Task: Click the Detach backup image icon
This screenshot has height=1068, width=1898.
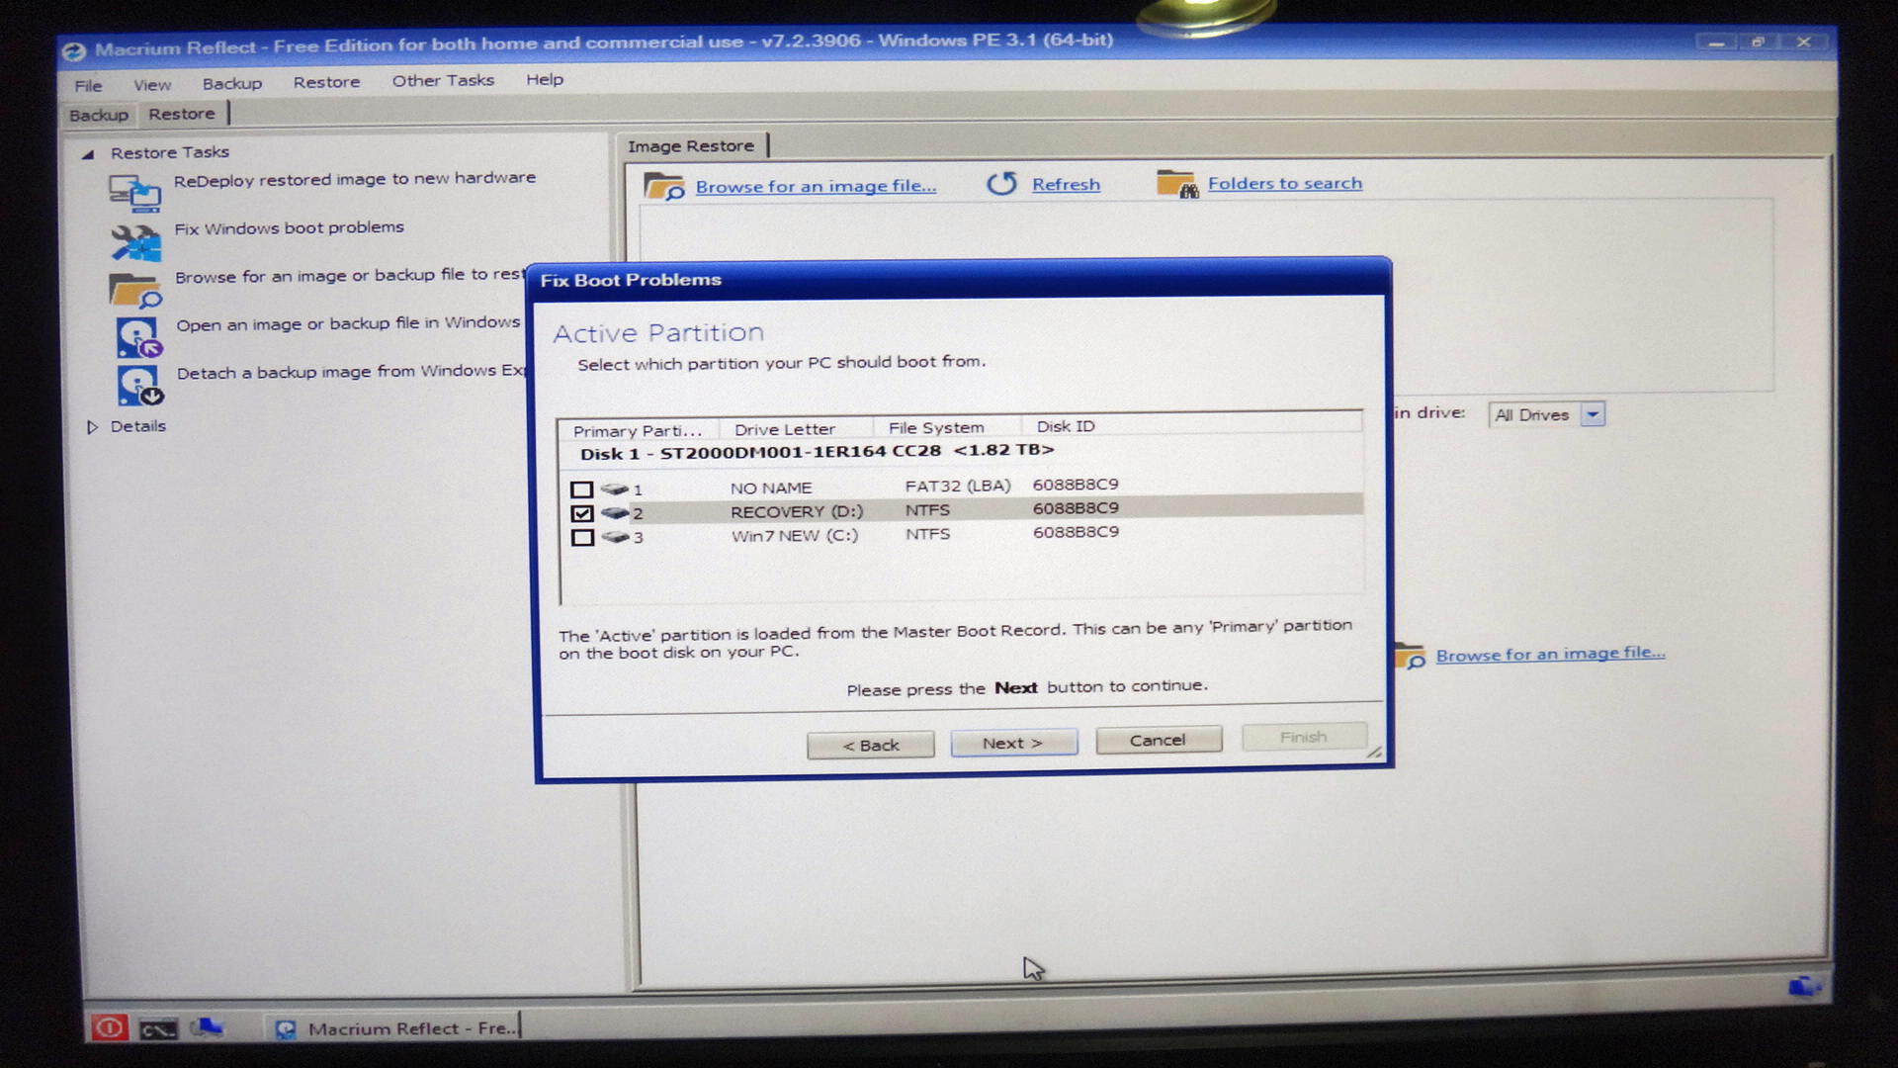Action: (139, 386)
